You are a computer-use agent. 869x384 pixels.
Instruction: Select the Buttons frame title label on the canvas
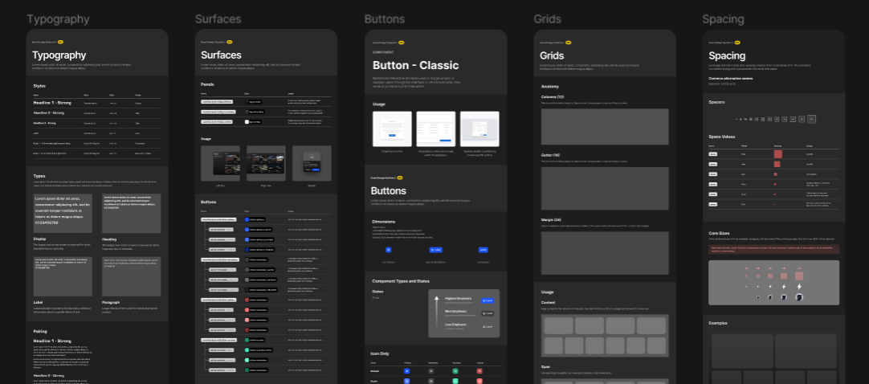(x=384, y=18)
